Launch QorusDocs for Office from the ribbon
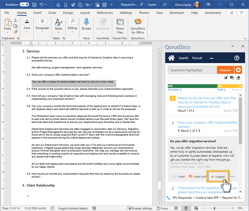The width and height of the screenshot is (249, 211). click(x=138, y=26)
